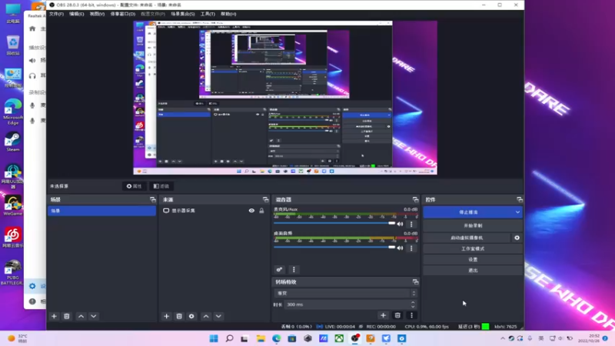Adjust the 300 ms duration stepper

413,304
